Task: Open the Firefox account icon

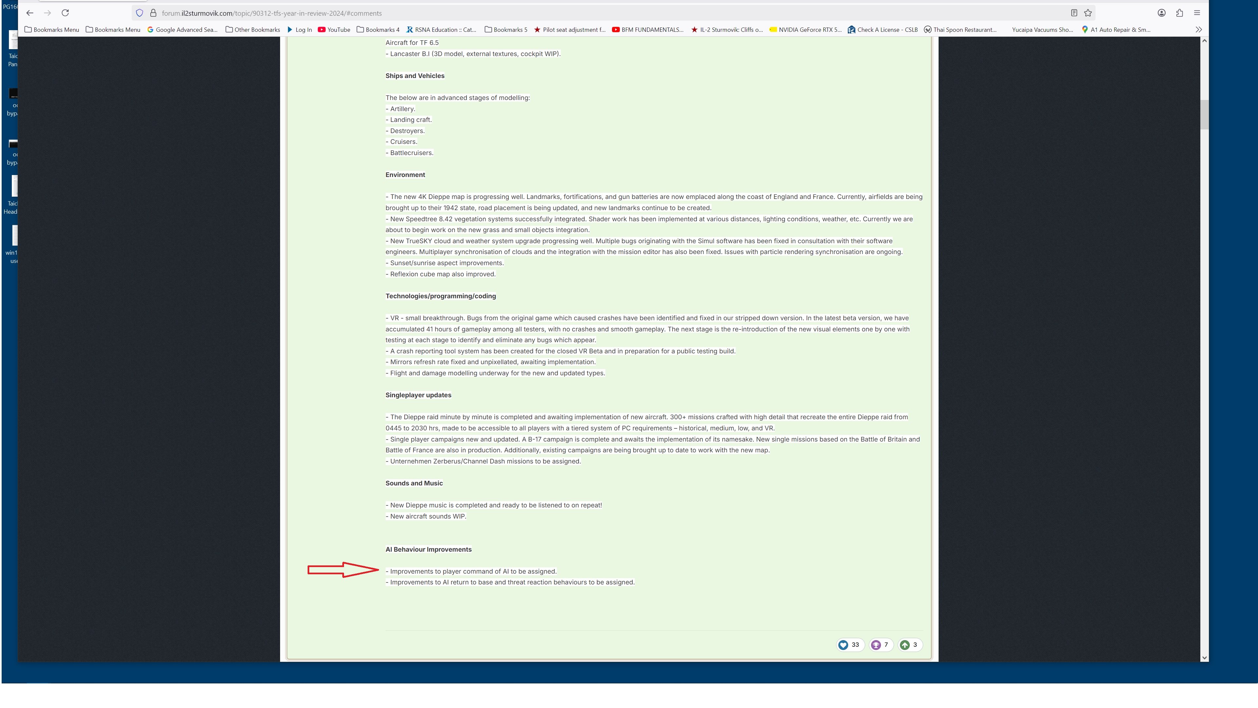Action: tap(1161, 13)
